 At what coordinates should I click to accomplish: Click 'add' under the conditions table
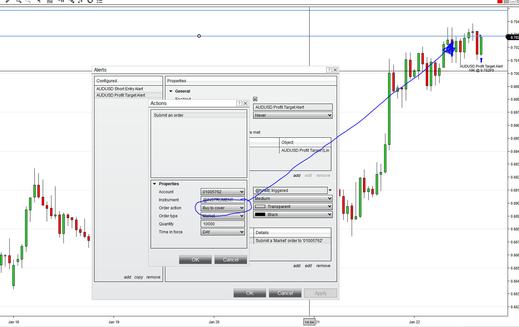coord(297,176)
